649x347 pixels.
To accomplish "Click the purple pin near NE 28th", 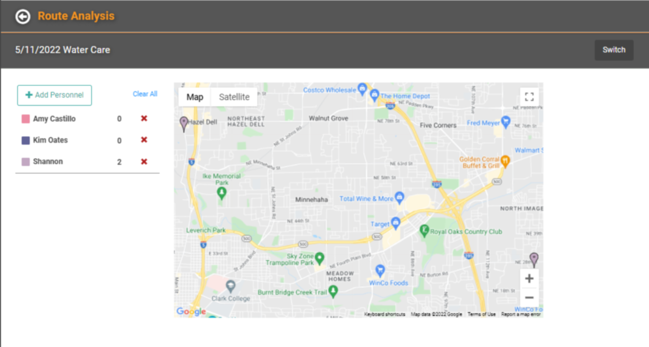I will coord(534,259).
